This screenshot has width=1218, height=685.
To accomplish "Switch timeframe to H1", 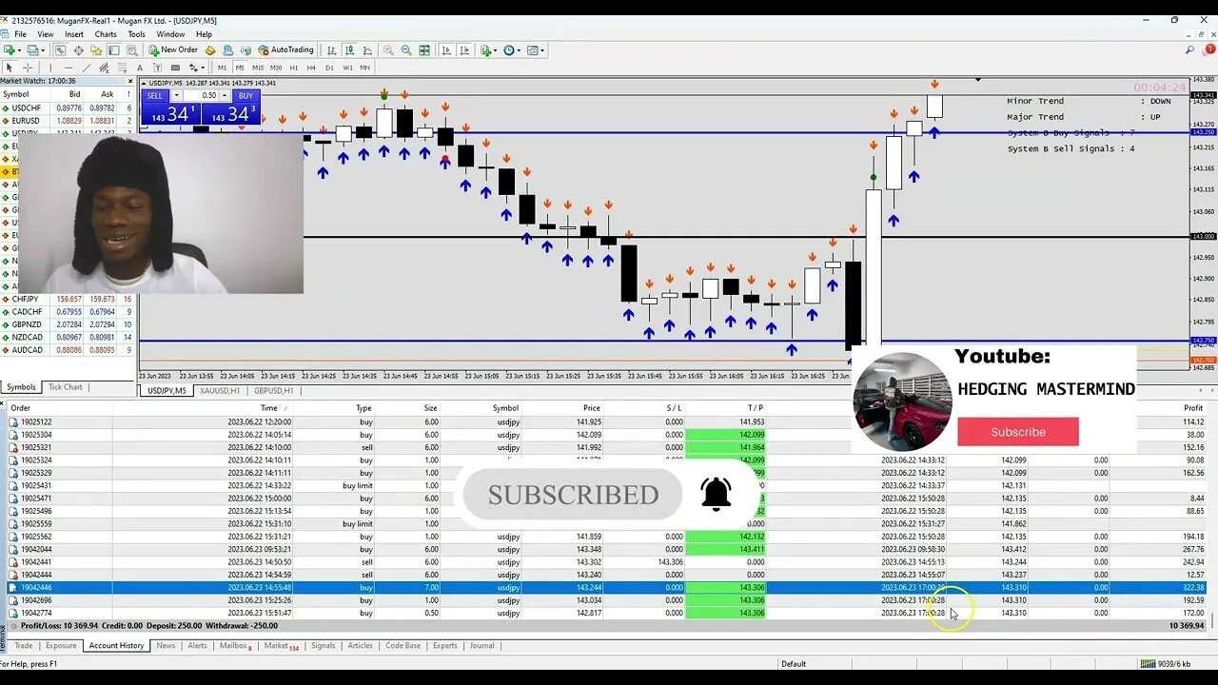I will (294, 68).
